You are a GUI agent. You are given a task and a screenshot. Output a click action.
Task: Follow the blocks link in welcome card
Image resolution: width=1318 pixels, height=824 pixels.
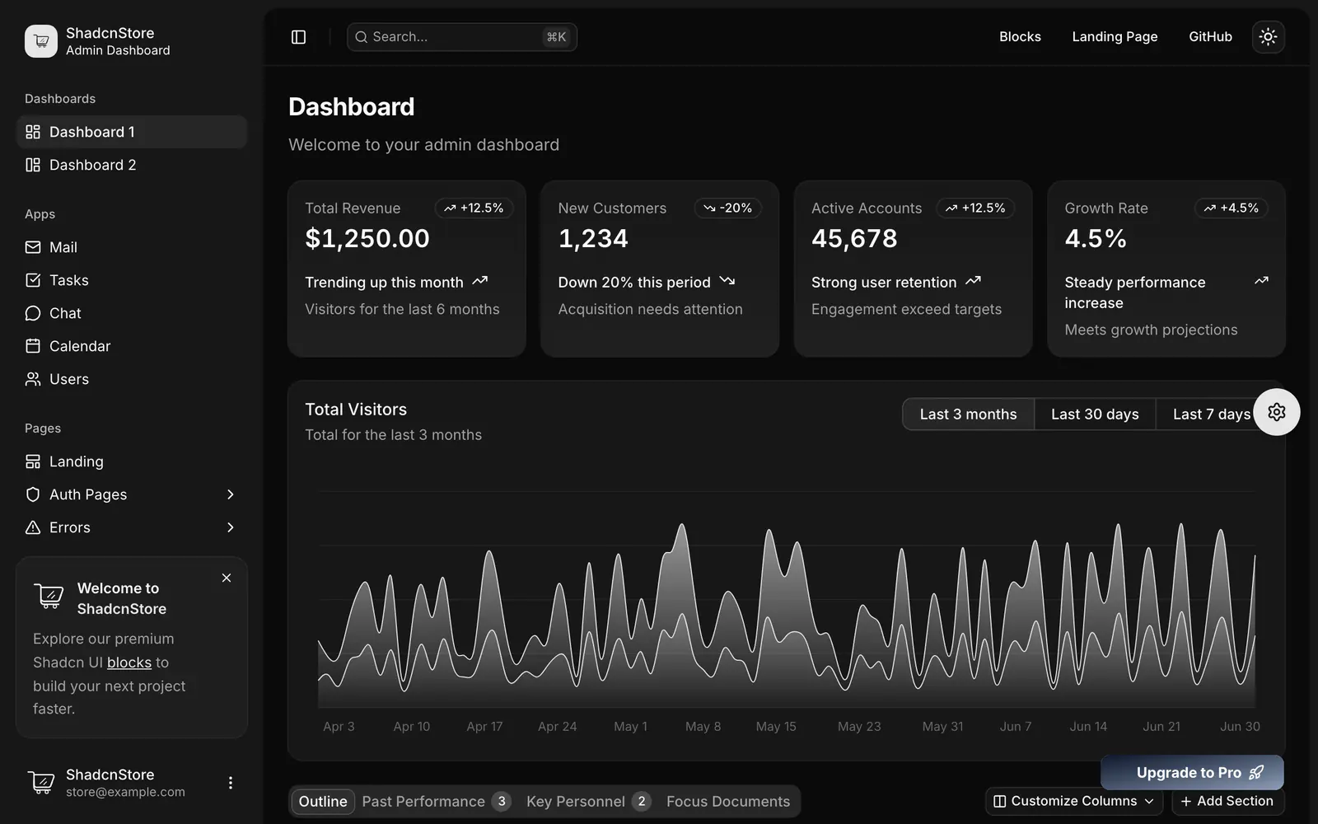[x=129, y=662]
